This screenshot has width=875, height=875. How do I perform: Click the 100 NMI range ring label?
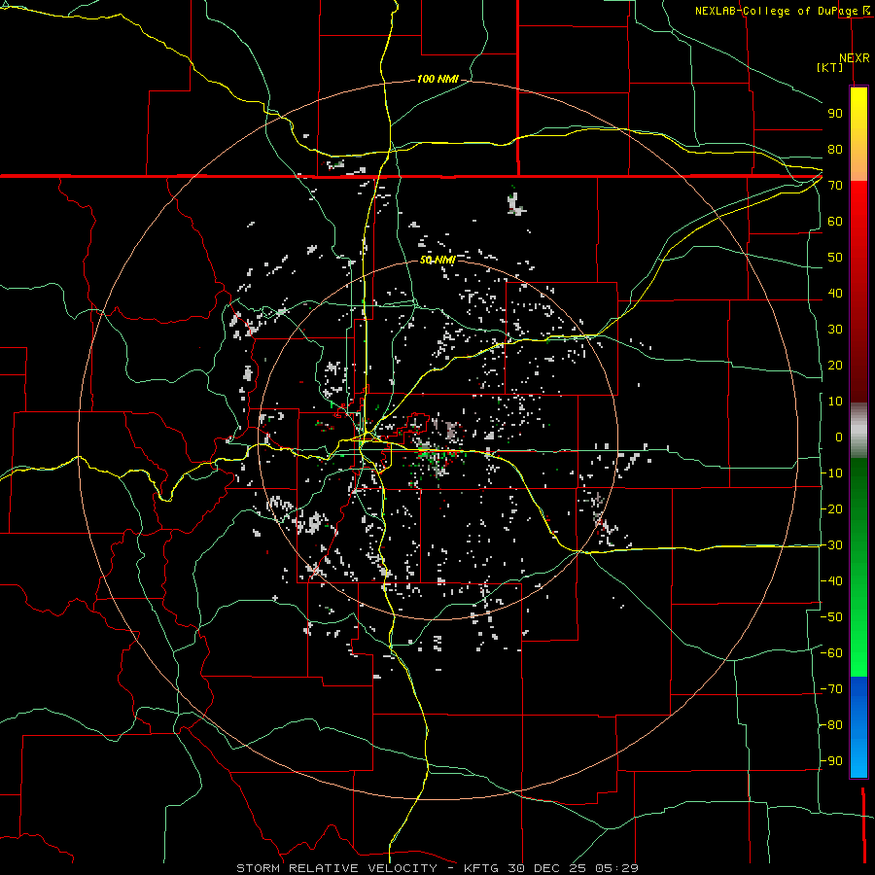tap(437, 80)
